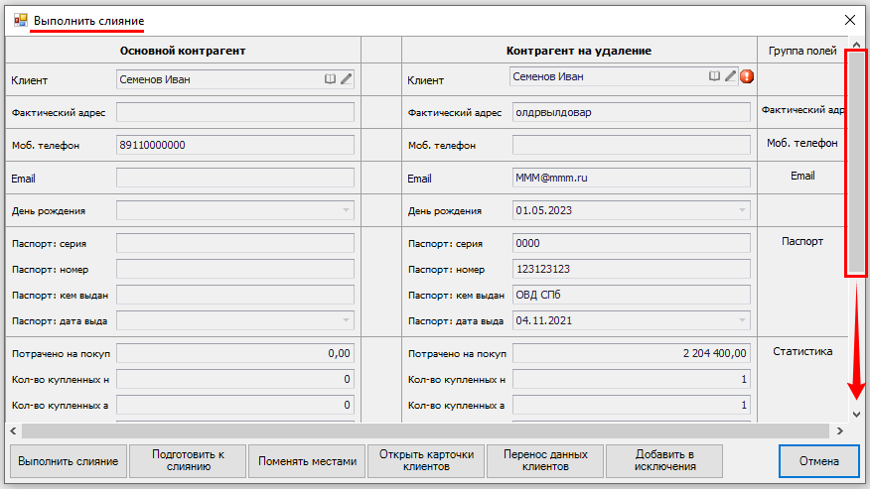Click Подготовить к слиянию button
870x489 pixels.
pyautogui.click(x=188, y=461)
